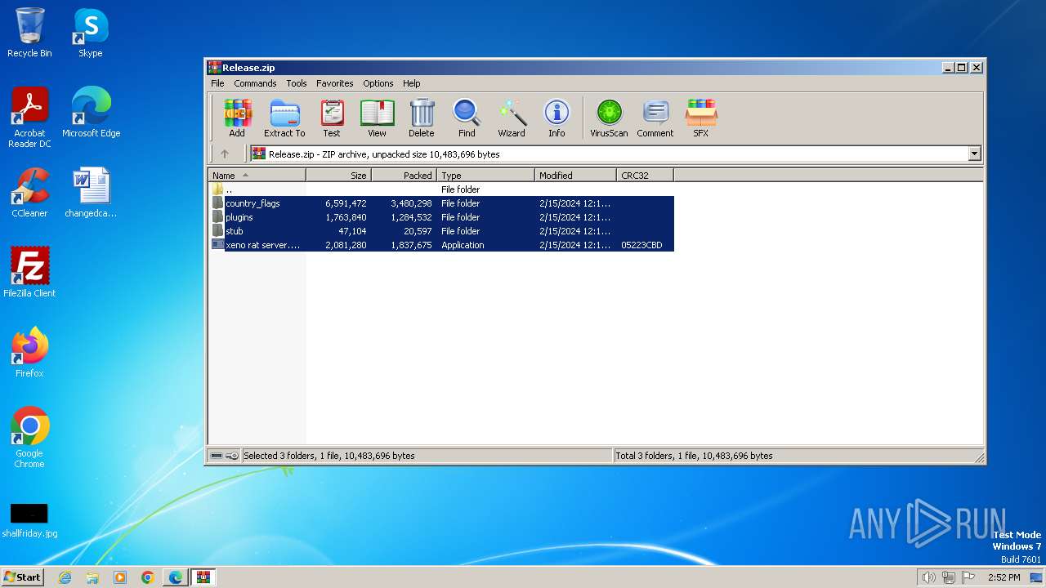Click the Add toolbar icon
The width and height of the screenshot is (1046, 588).
tap(237, 118)
